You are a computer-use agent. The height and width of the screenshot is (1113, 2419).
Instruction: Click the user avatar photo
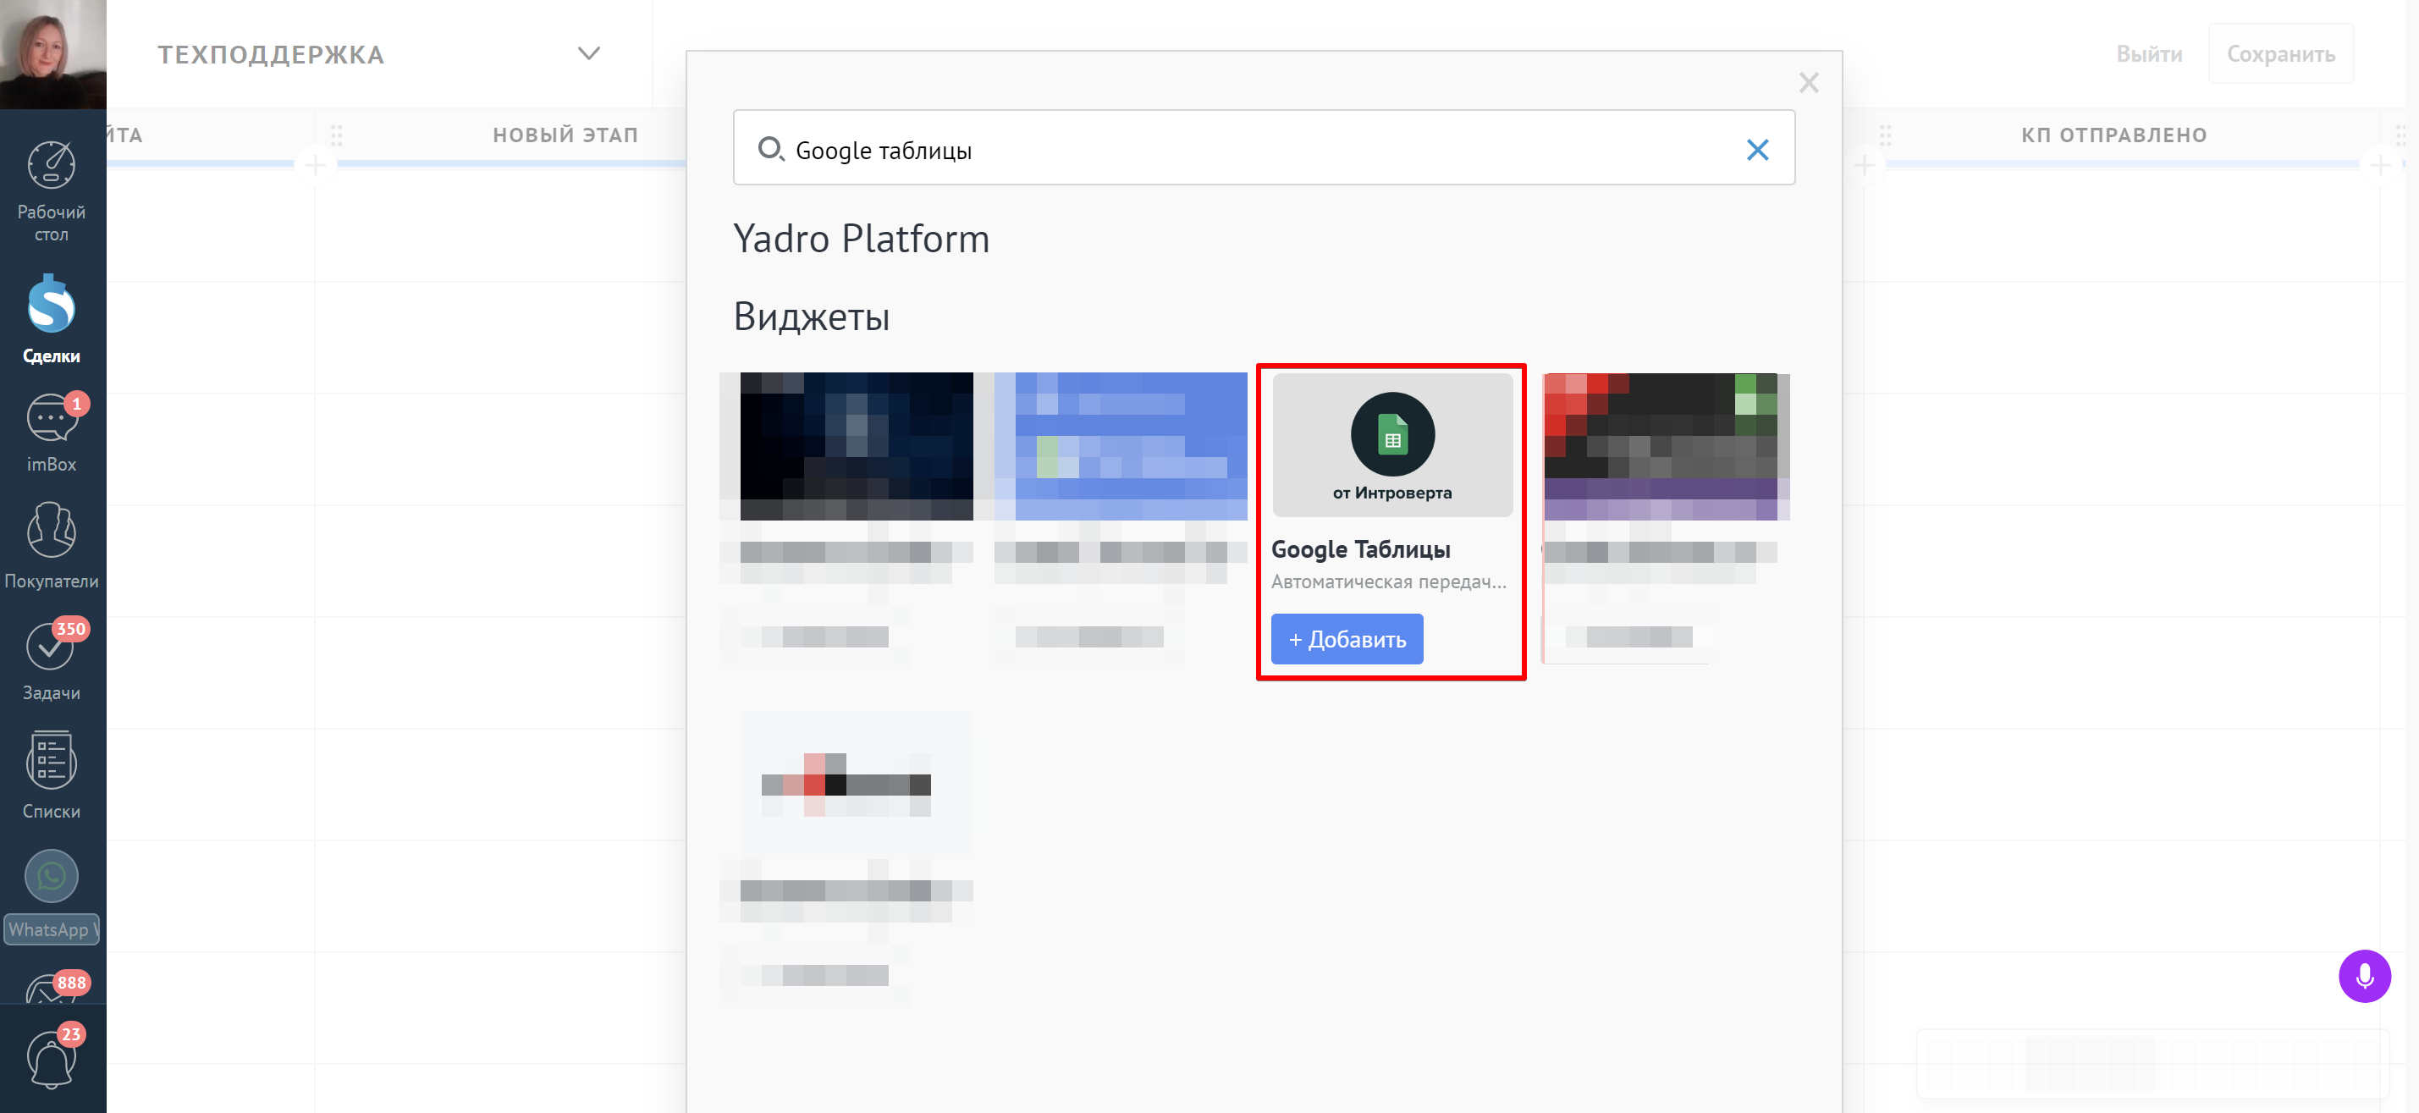point(52,53)
